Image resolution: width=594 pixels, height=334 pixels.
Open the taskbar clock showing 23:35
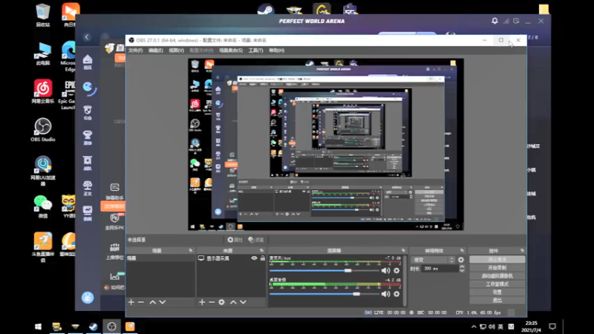coord(531,327)
